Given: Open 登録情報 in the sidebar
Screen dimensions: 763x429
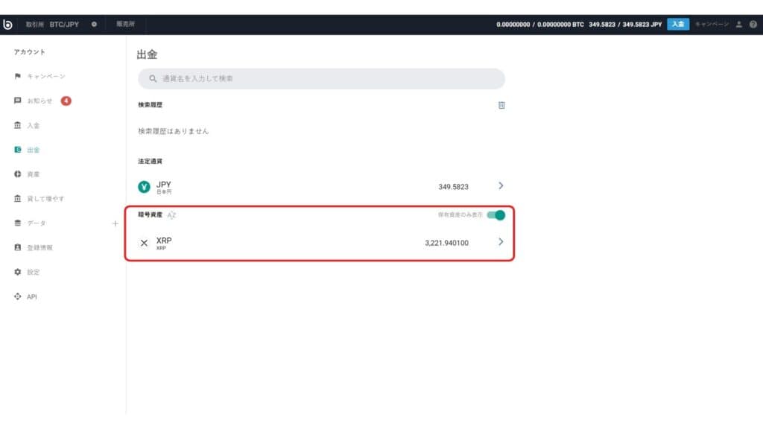Looking at the screenshot, I should pyautogui.click(x=40, y=247).
